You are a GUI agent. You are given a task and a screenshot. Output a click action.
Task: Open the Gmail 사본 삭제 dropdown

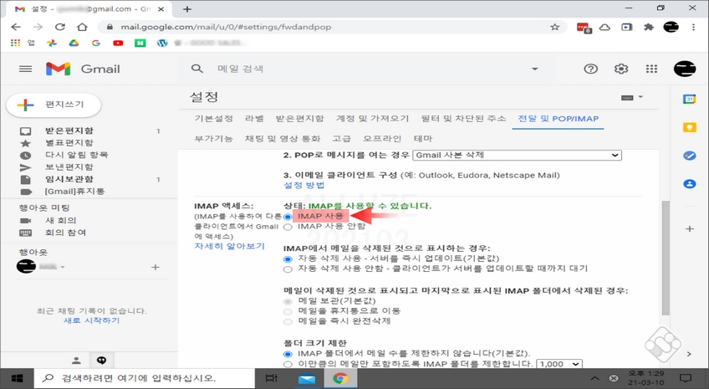click(517, 155)
